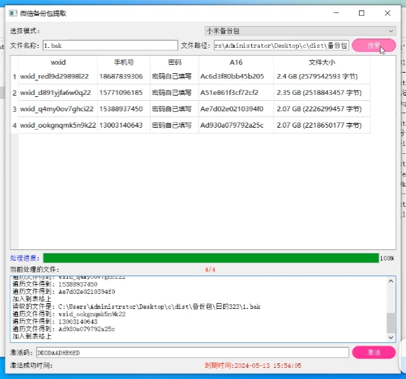Click the red 4/4 file counter
The image size is (406, 379).
point(210,270)
